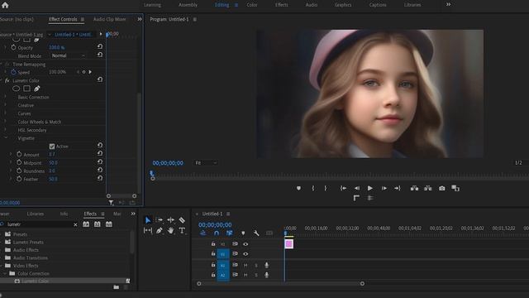Create 4-point polygon mask under Lumetri Color
The width and height of the screenshot is (529, 298).
(26, 89)
